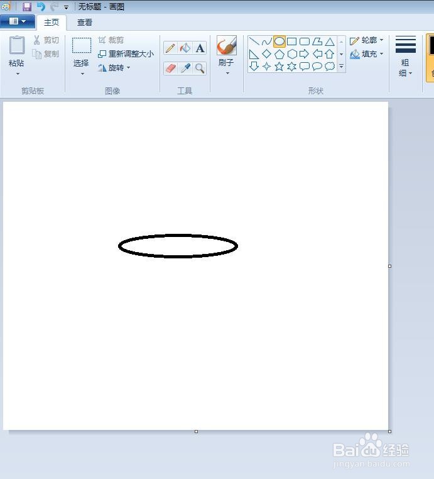Open the blue Paint file menu button

(18, 21)
